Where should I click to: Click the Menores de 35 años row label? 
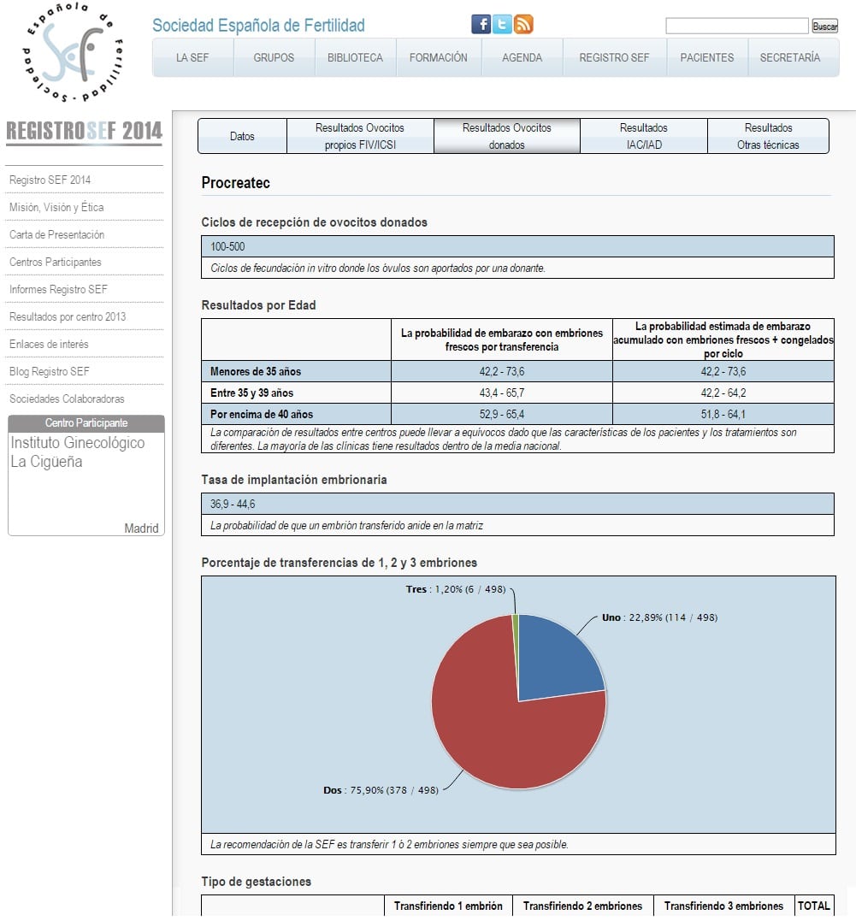256,371
